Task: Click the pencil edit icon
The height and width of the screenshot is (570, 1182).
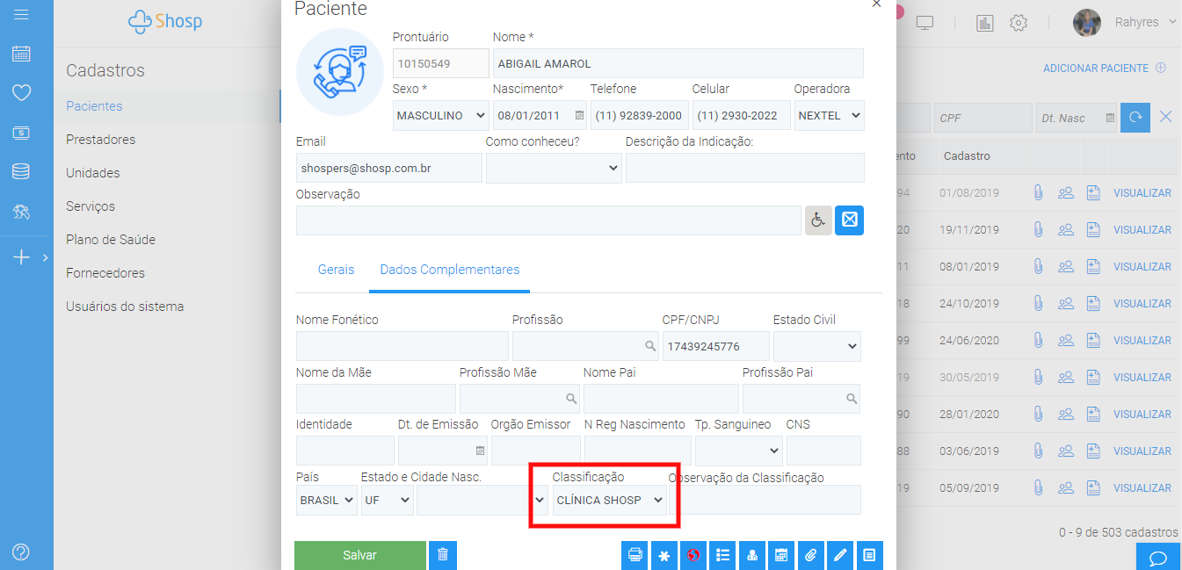Action: [840, 555]
